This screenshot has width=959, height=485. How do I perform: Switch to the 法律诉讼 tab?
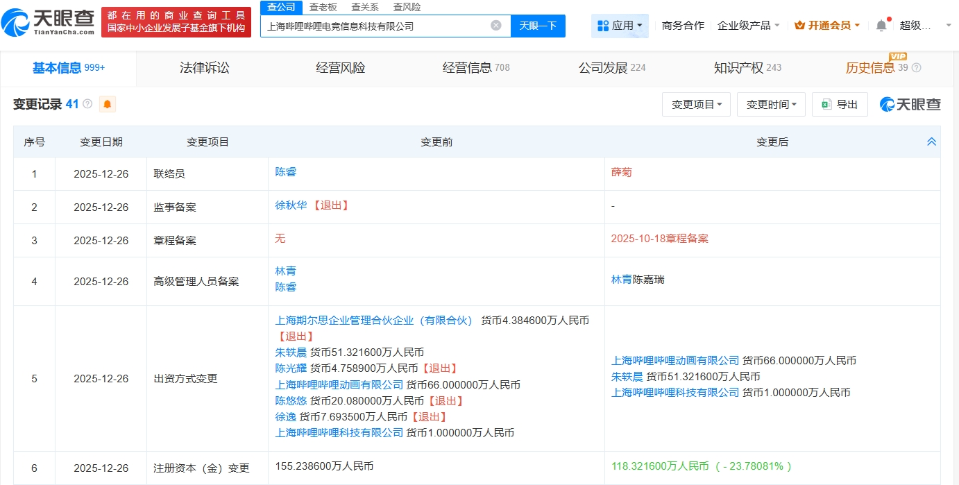[x=204, y=68]
